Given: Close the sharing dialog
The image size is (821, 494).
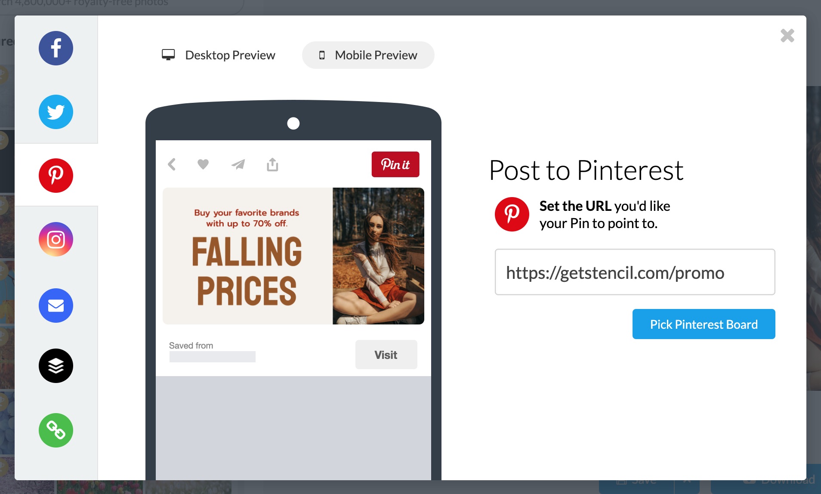Looking at the screenshot, I should pyautogui.click(x=788, y=36).
